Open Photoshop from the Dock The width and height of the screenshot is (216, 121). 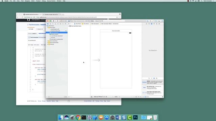135,118
